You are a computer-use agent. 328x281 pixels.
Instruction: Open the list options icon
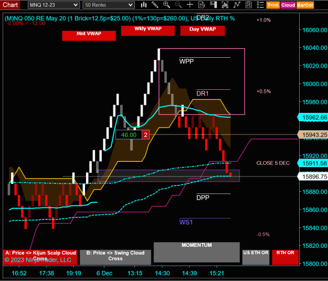(260, 5)
